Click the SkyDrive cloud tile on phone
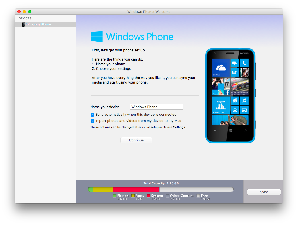Viewport: 298px width, 225px height. pyautogui.click(x=221, y=68)
